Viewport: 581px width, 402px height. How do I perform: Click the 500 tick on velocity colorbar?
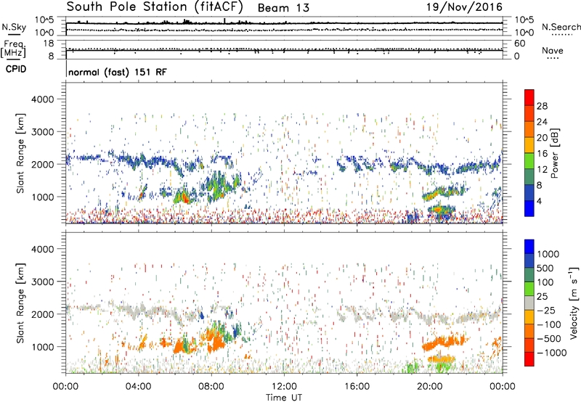click(546, 268)
